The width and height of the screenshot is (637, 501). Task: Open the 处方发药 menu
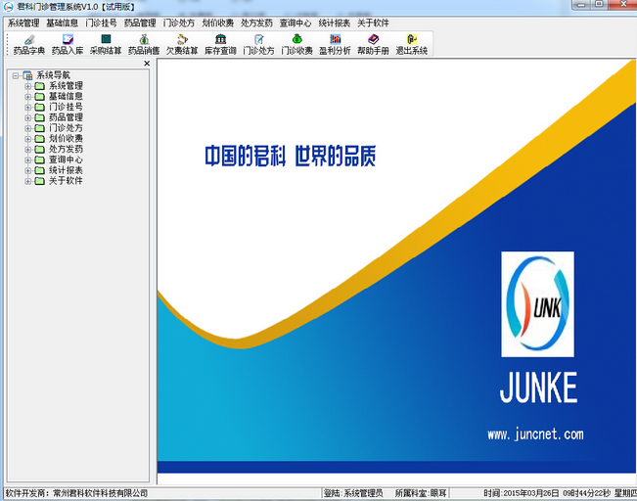(x=256, y=23)
